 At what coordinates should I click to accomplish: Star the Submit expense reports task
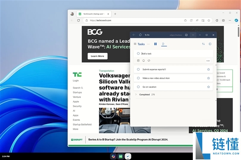click(208, 69)
